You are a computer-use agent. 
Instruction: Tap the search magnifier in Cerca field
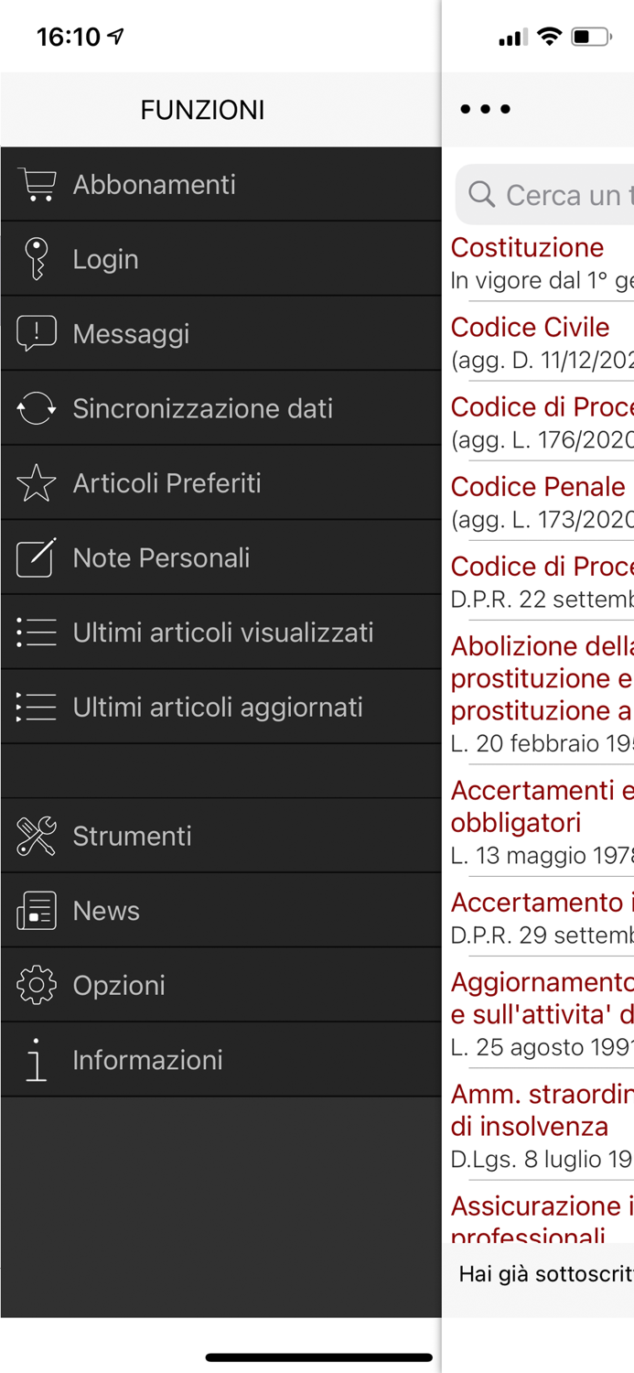481,195
